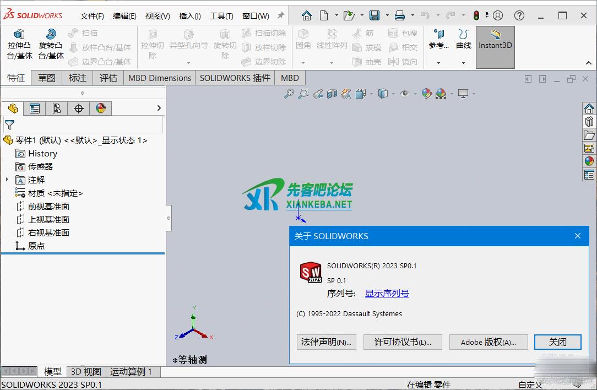This screenshot has width=597, height=390.
Task: Open the DimXpertManager crosshair tab icon
Action: (79, 109)
